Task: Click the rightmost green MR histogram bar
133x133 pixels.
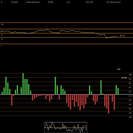Action: click(x=118, y=91)
